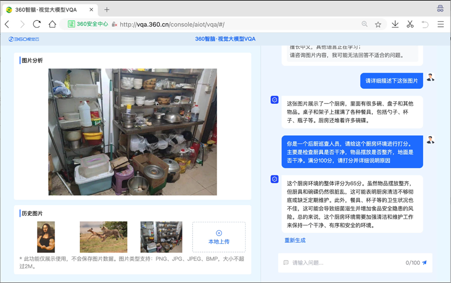Click the 重新生成 regenerate link
Image resolution: width=451 pixels, height=283 pixels.
pos(295,240)
